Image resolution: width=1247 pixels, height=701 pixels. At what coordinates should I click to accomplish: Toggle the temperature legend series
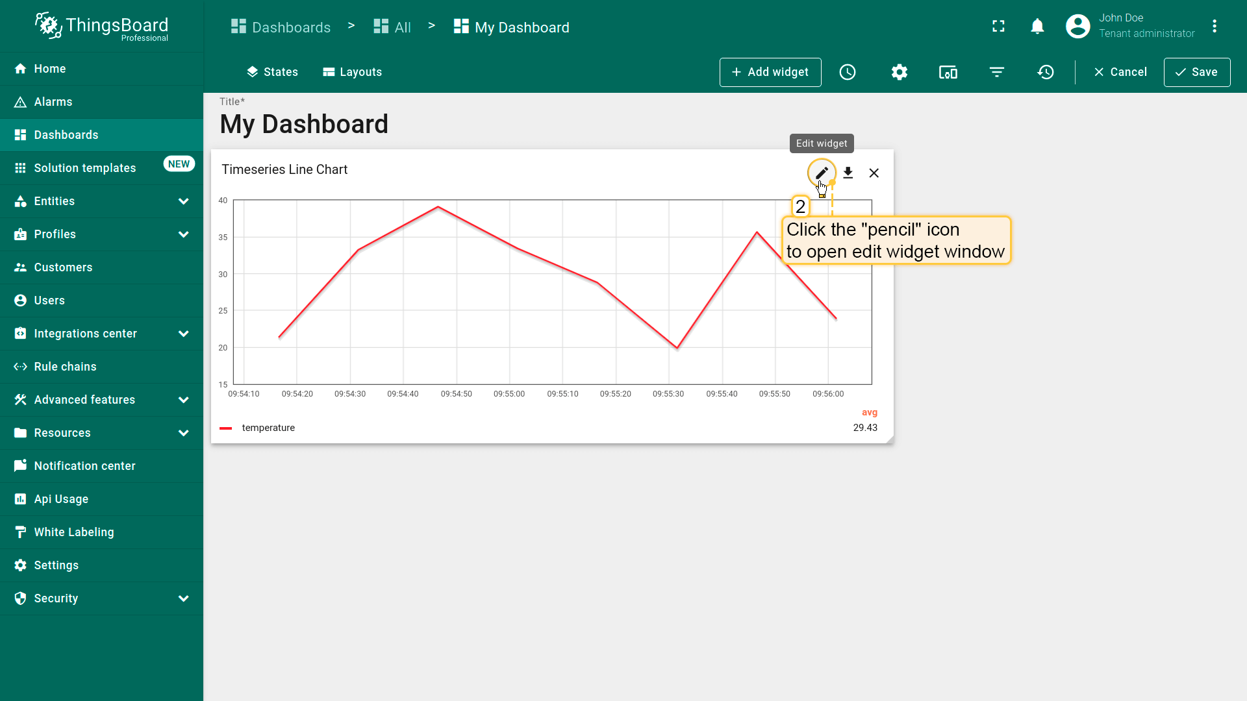tap(268, 428)
